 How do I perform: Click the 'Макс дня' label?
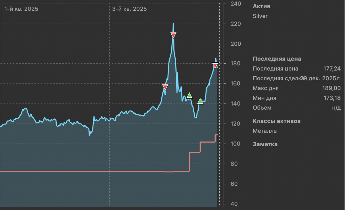pos(266,88)
